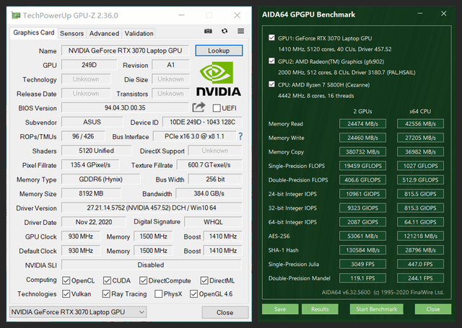
Task: Click Memory Read 24474 MB/s GPU result
Action: 362,124
